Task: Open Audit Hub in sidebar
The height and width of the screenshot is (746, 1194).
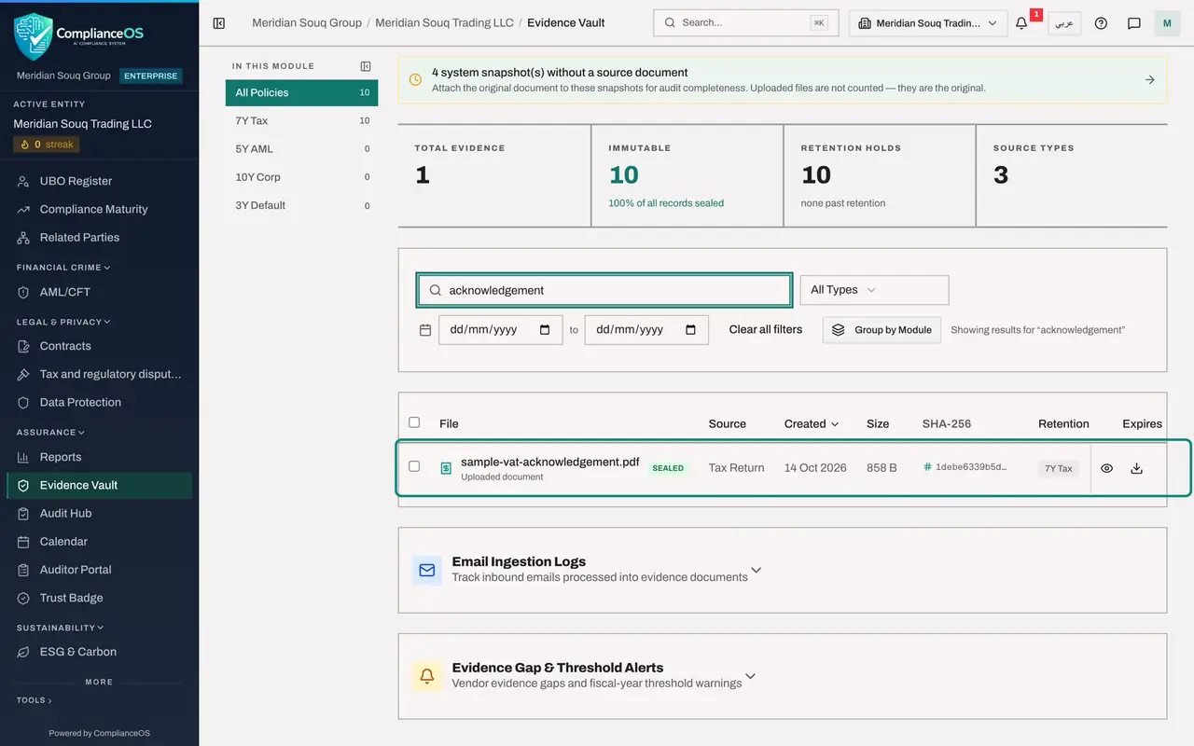Action: pyautogui.click(x=99, y=513)
